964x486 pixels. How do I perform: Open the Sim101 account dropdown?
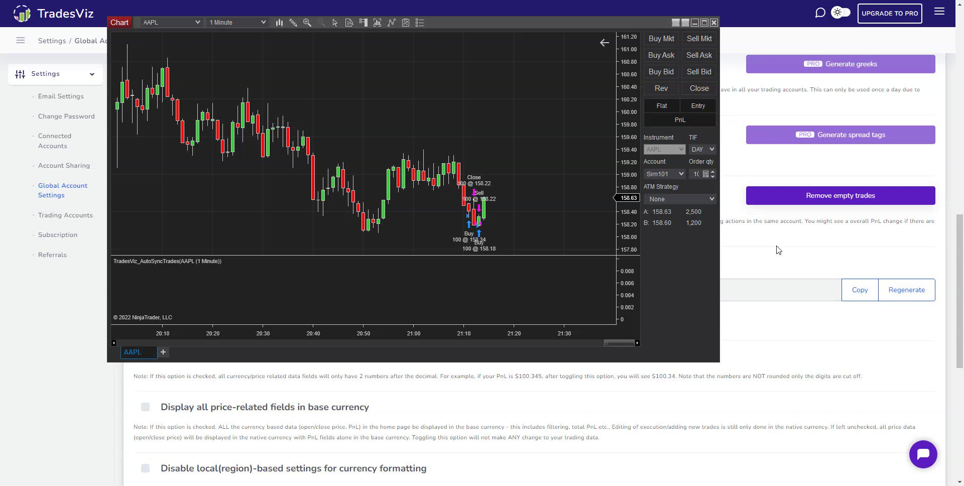(664, 174)
